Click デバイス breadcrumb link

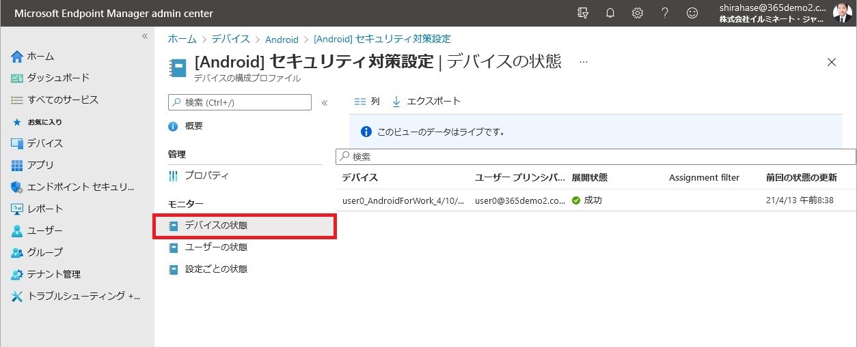[x=230, y=40]
